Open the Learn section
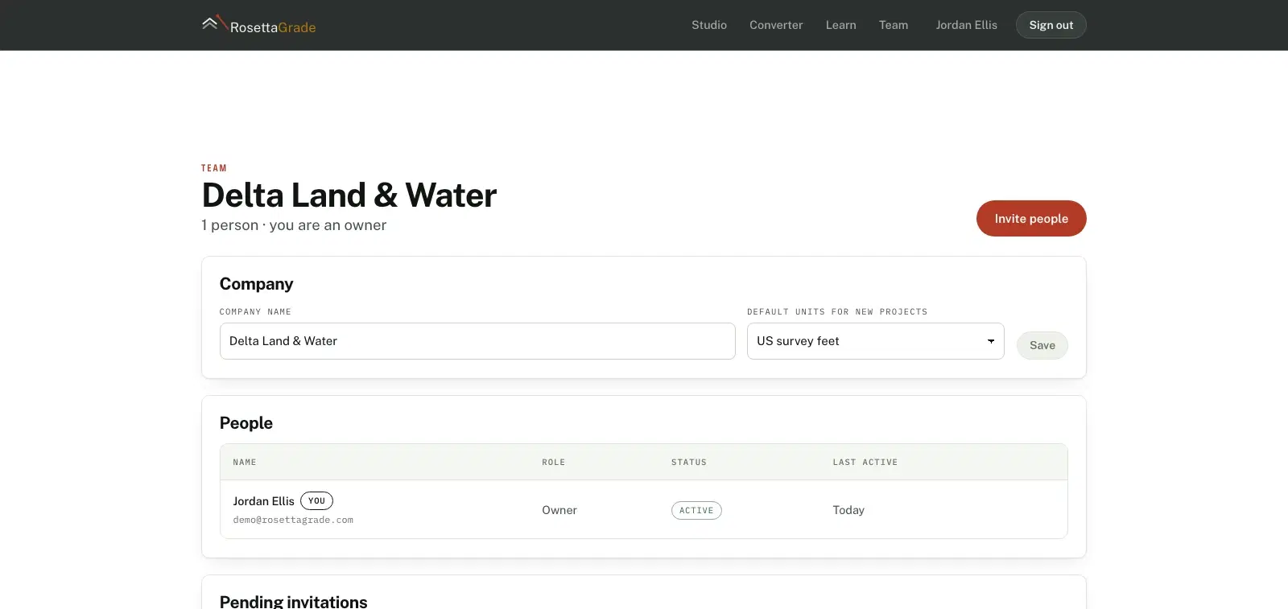 (841, 25)
